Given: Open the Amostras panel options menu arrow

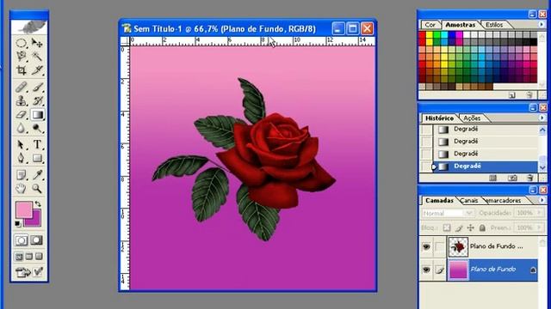Looking at the screenshot, I should 542,25.
